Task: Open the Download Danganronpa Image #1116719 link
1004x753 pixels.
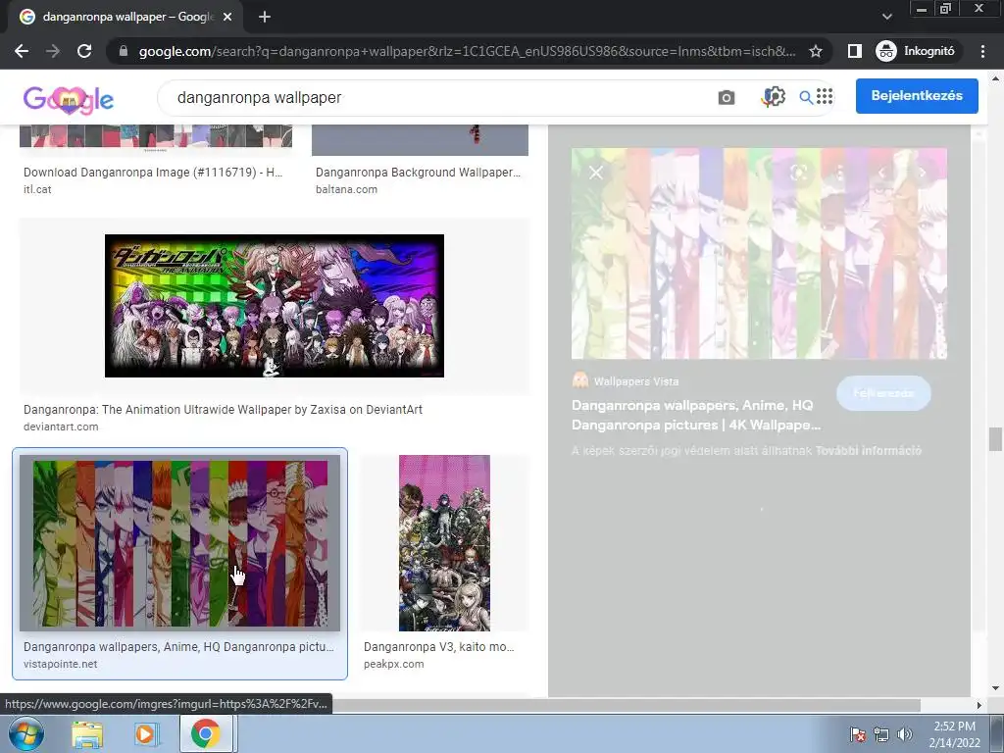Action: pos(153,173)
